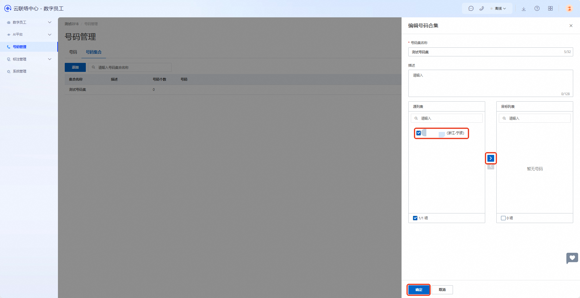This screenshot has height=298, width=580.
Task: Click the (浙江-宁波) number entry text
Action: coord(455,133)
